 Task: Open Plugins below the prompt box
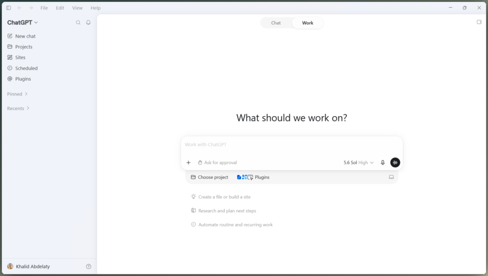[x=253, y=177]
